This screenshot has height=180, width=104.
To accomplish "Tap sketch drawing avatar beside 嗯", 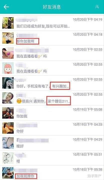I will click(x=8, y=158).
